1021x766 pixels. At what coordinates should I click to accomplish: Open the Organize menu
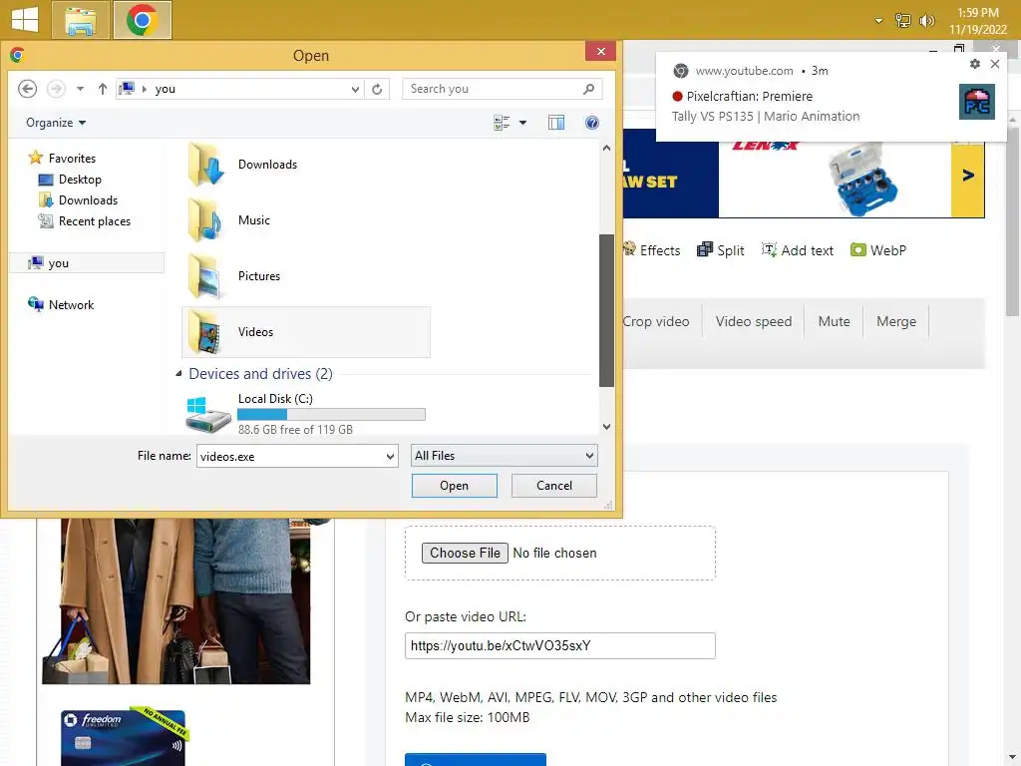click(x=56, y=123)
